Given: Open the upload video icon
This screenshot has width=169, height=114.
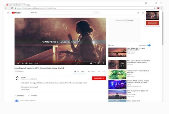Looking at the screenshot, I should [x=138, y=13].
